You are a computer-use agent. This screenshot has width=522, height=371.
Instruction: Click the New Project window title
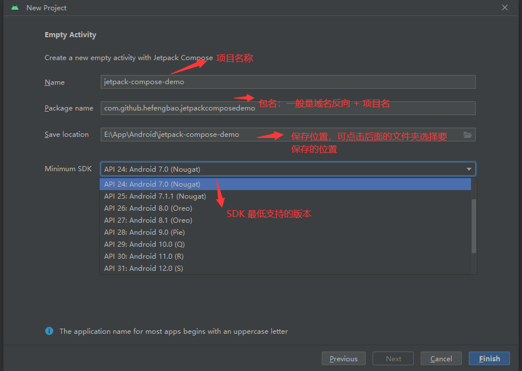(x=46, y=7)
